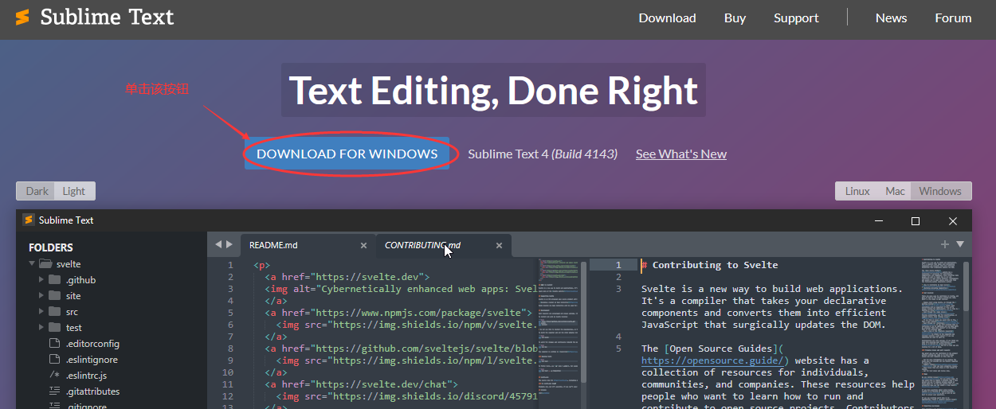Close the CONTRIBUTING.md tab
Image resolution: width=996 pixels, height=409 pixels.
500,245
